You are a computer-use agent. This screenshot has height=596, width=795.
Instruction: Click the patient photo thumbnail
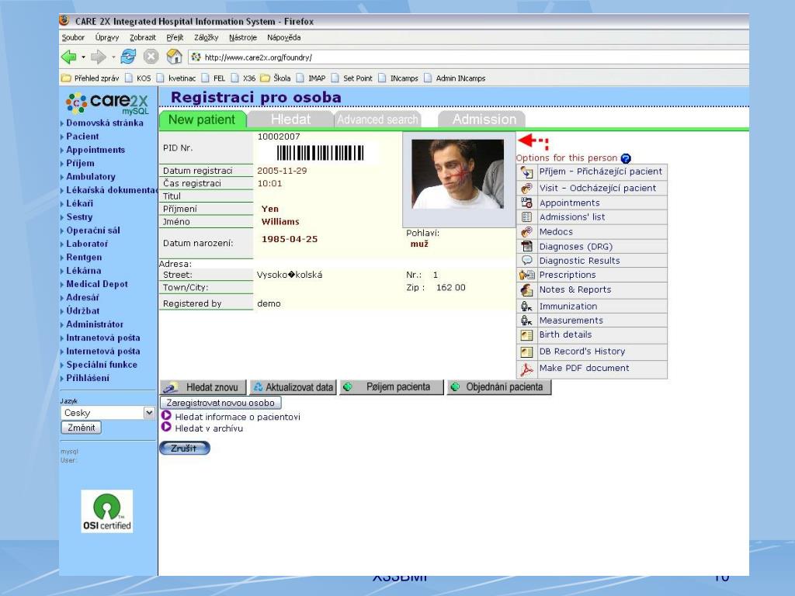point(458,175)
